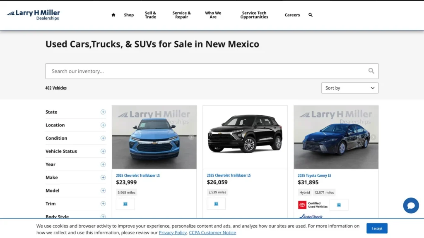Image resolution: width=424 pixels, height=238 pixels.
Task: Open the Shop menu
Action: point(129,15)
